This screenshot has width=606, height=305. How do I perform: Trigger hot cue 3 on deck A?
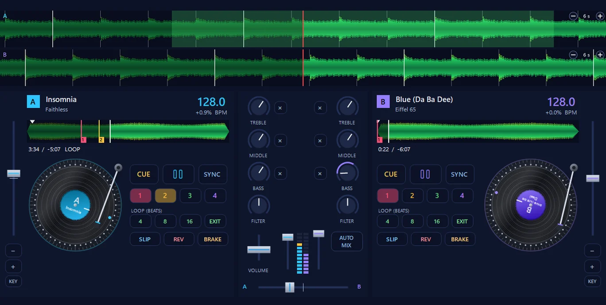pyautogui.click(x=190, y=195)
